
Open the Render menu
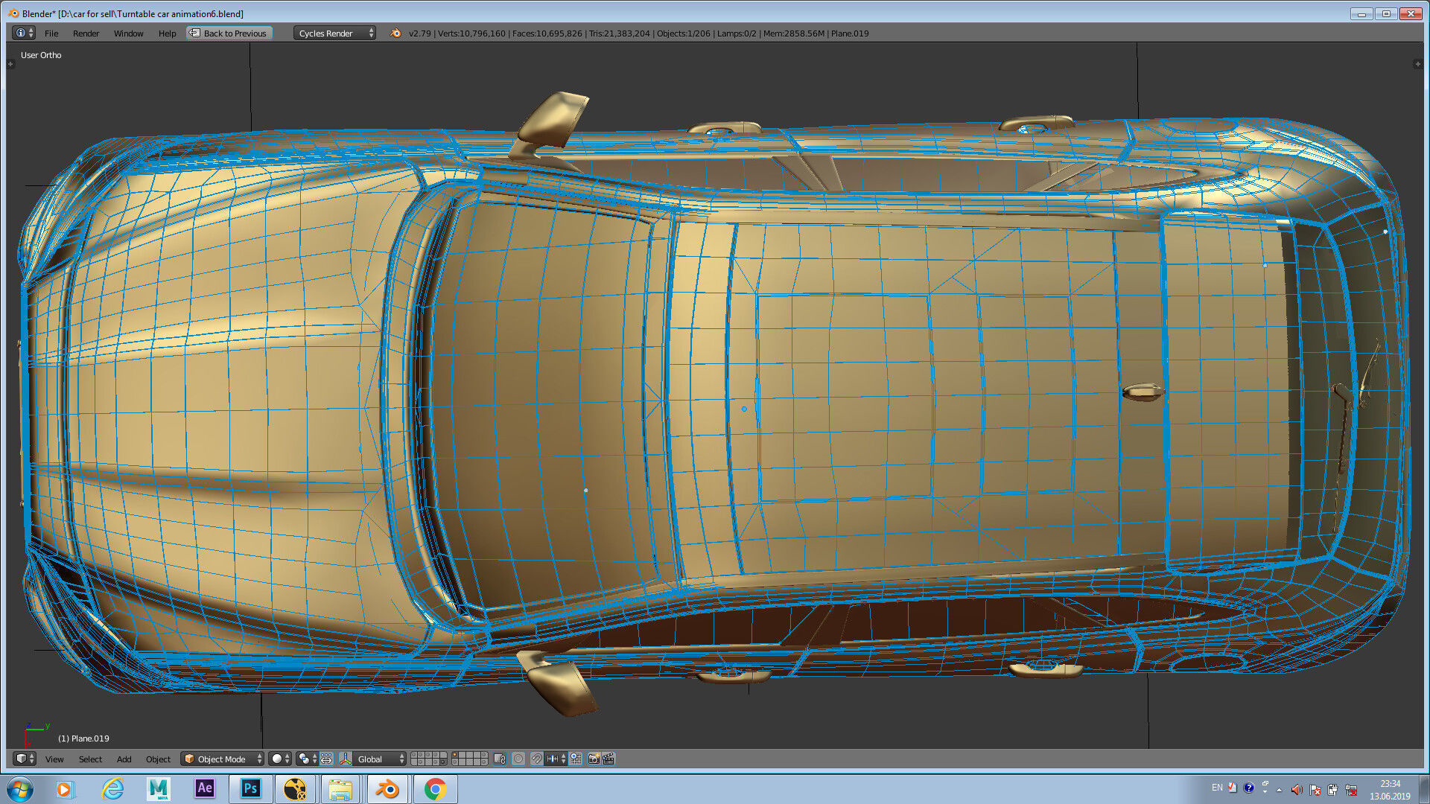pos(86,33)
